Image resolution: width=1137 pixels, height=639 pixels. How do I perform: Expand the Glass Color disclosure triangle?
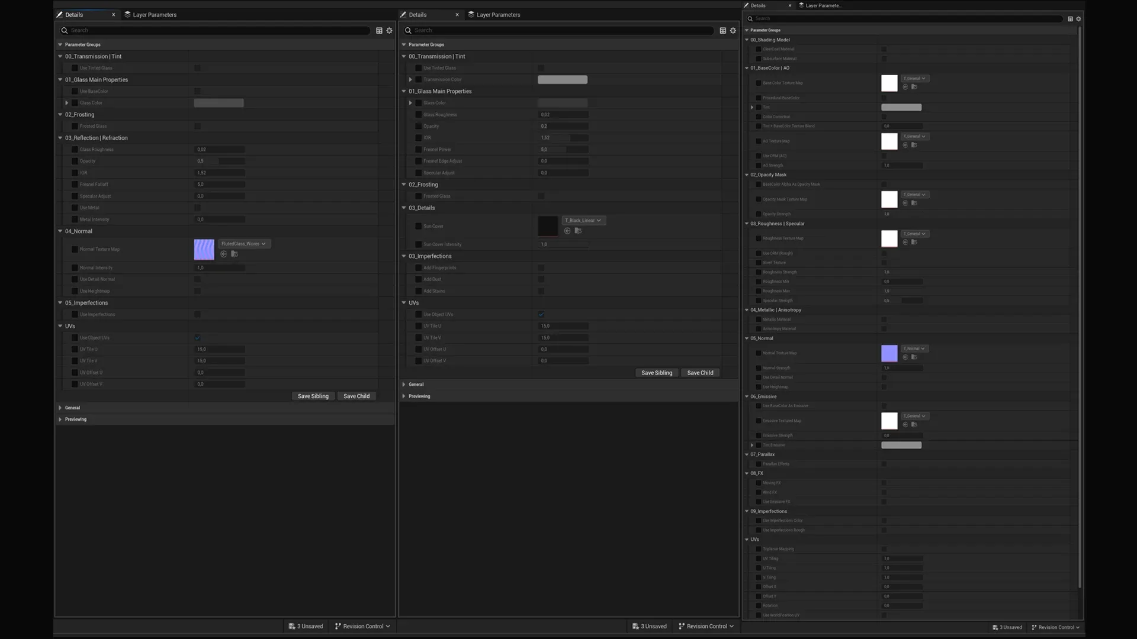point(67,102)
